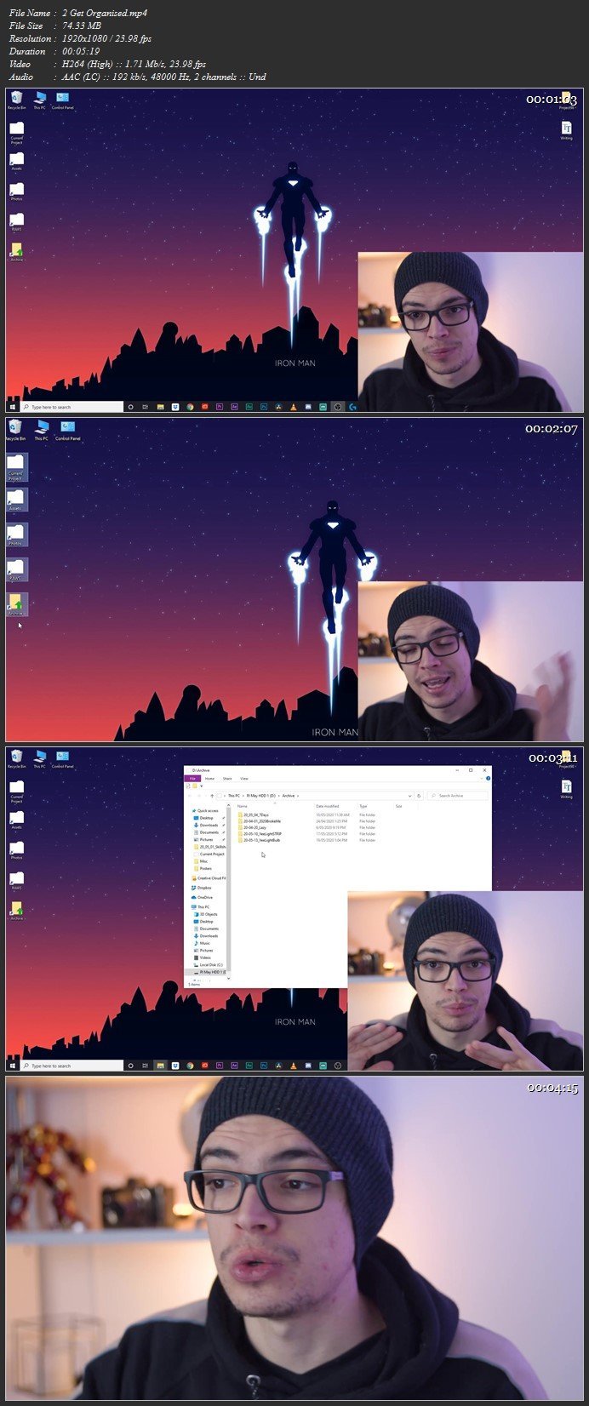Select OneDrive in navigation pane

[x=204, y=897]
